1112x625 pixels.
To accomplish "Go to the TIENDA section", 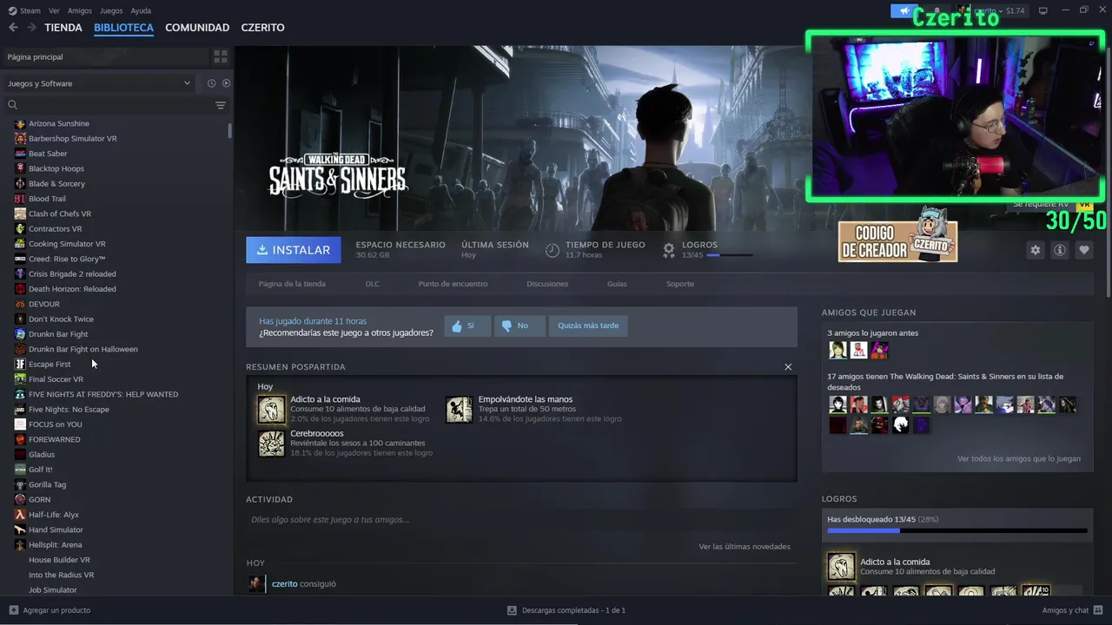I will [63, 28].
